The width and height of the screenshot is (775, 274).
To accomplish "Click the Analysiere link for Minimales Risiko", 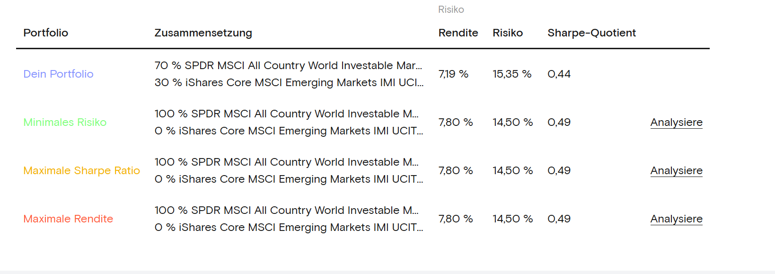I will [676, 122].
